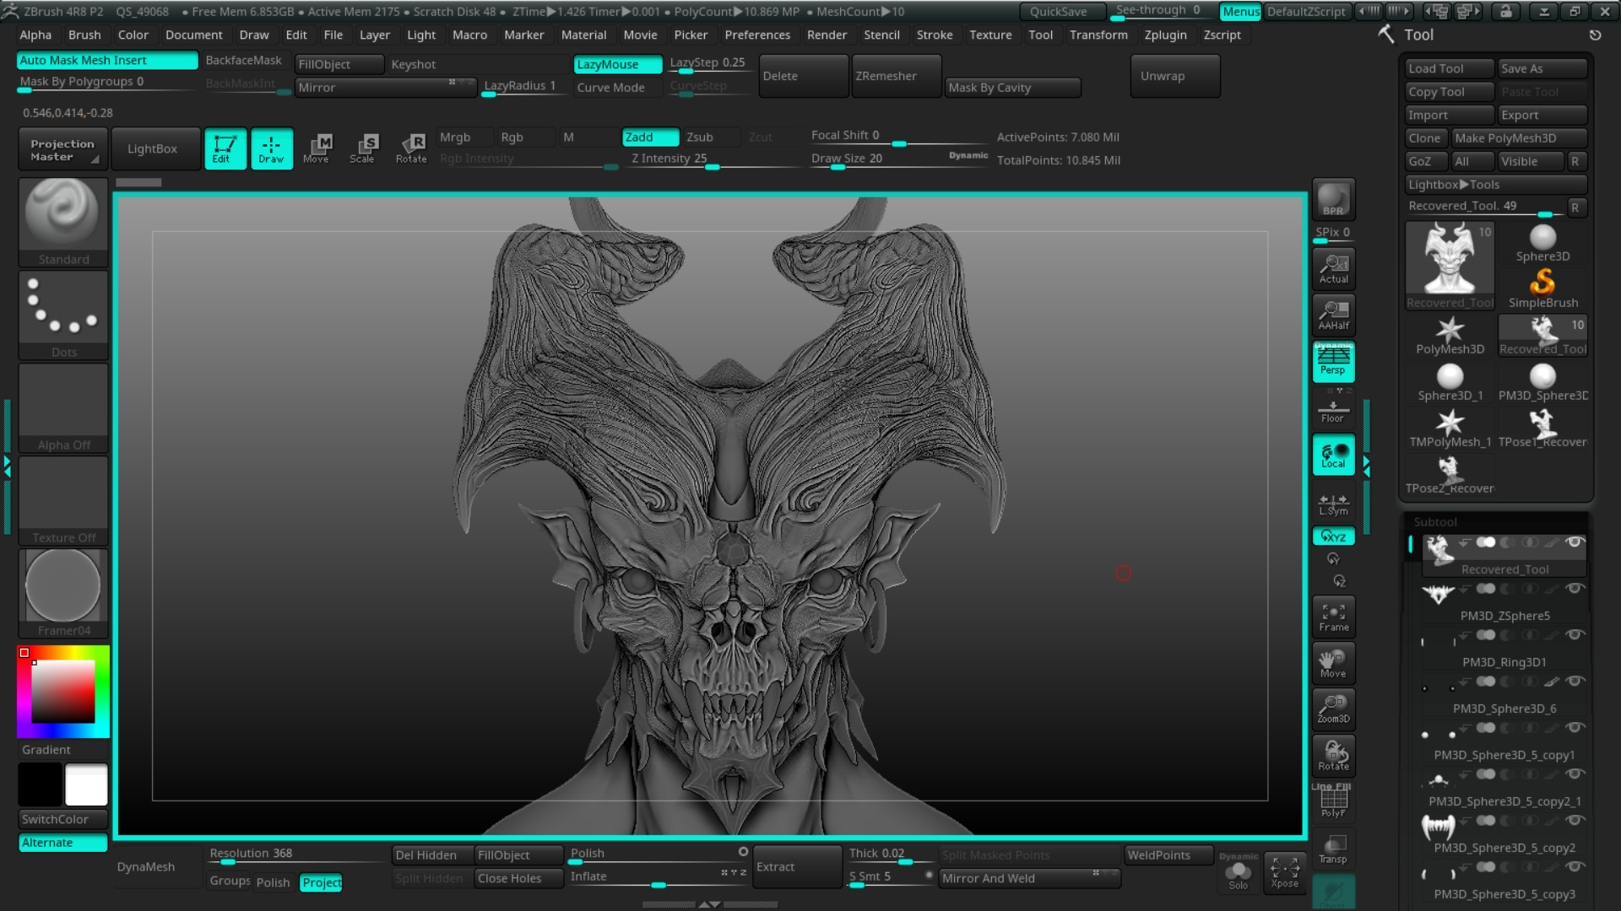Open the Preferences menu

coord(757,35)
